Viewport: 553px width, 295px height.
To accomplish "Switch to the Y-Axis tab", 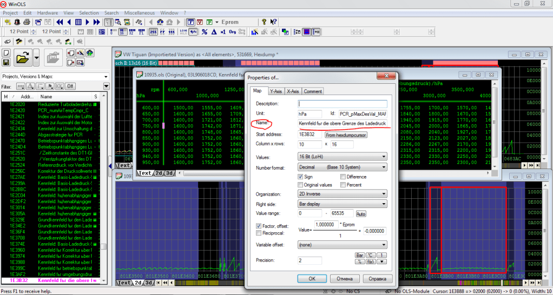I will click(x=276, y=91).
